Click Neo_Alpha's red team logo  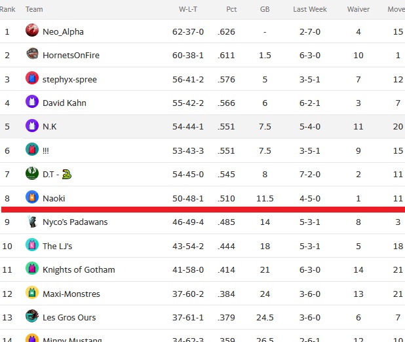click(x=32, y=30)
